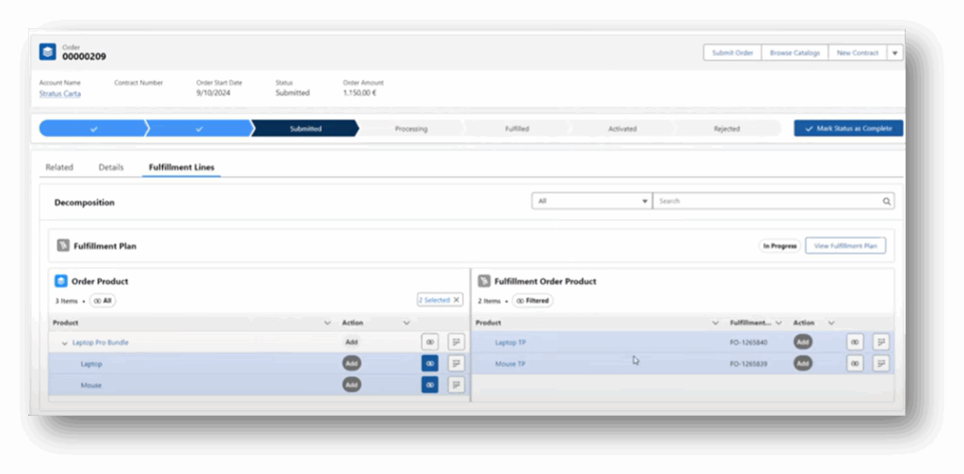Switch to the Details tab

tap(111, 167)
